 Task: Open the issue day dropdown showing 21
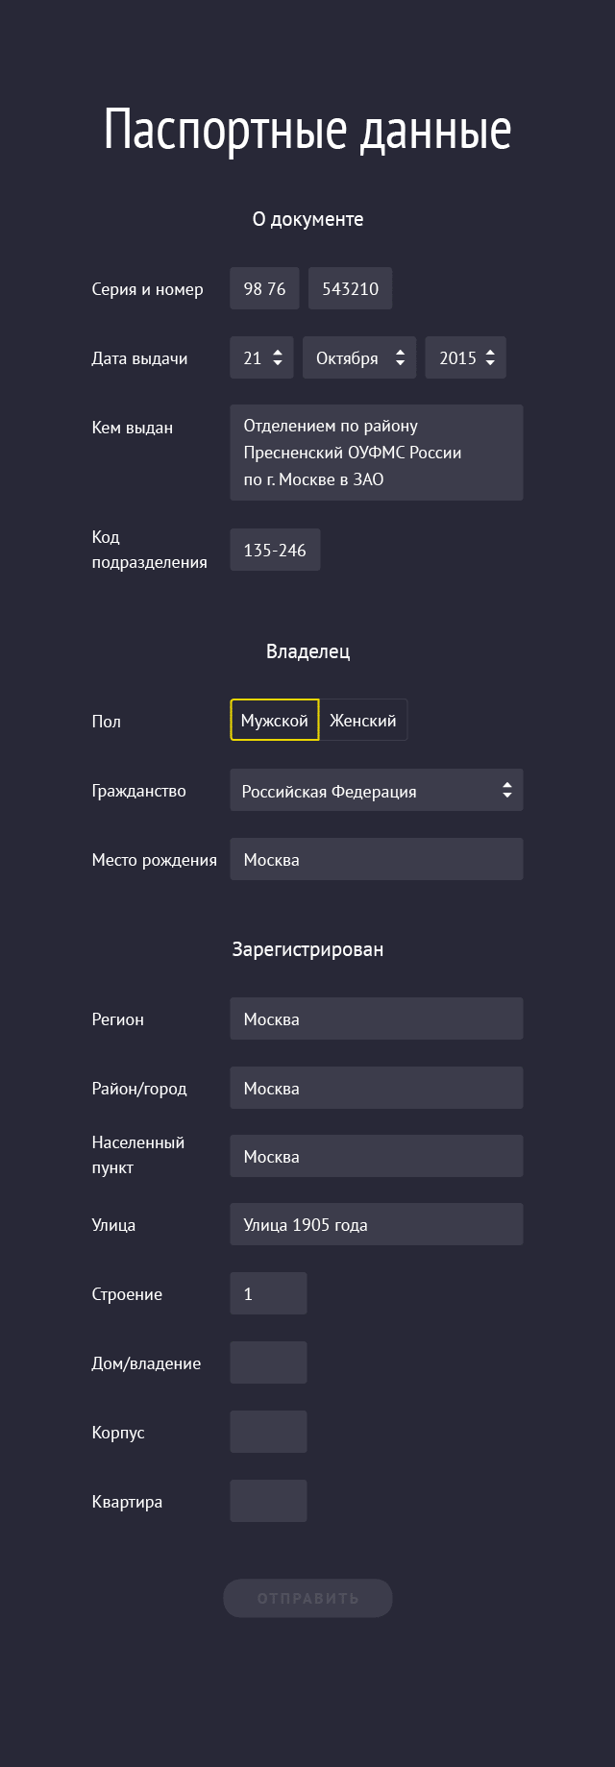point(261,357)
